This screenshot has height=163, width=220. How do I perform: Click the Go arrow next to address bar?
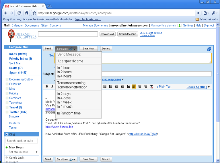[x=198, y=13]
